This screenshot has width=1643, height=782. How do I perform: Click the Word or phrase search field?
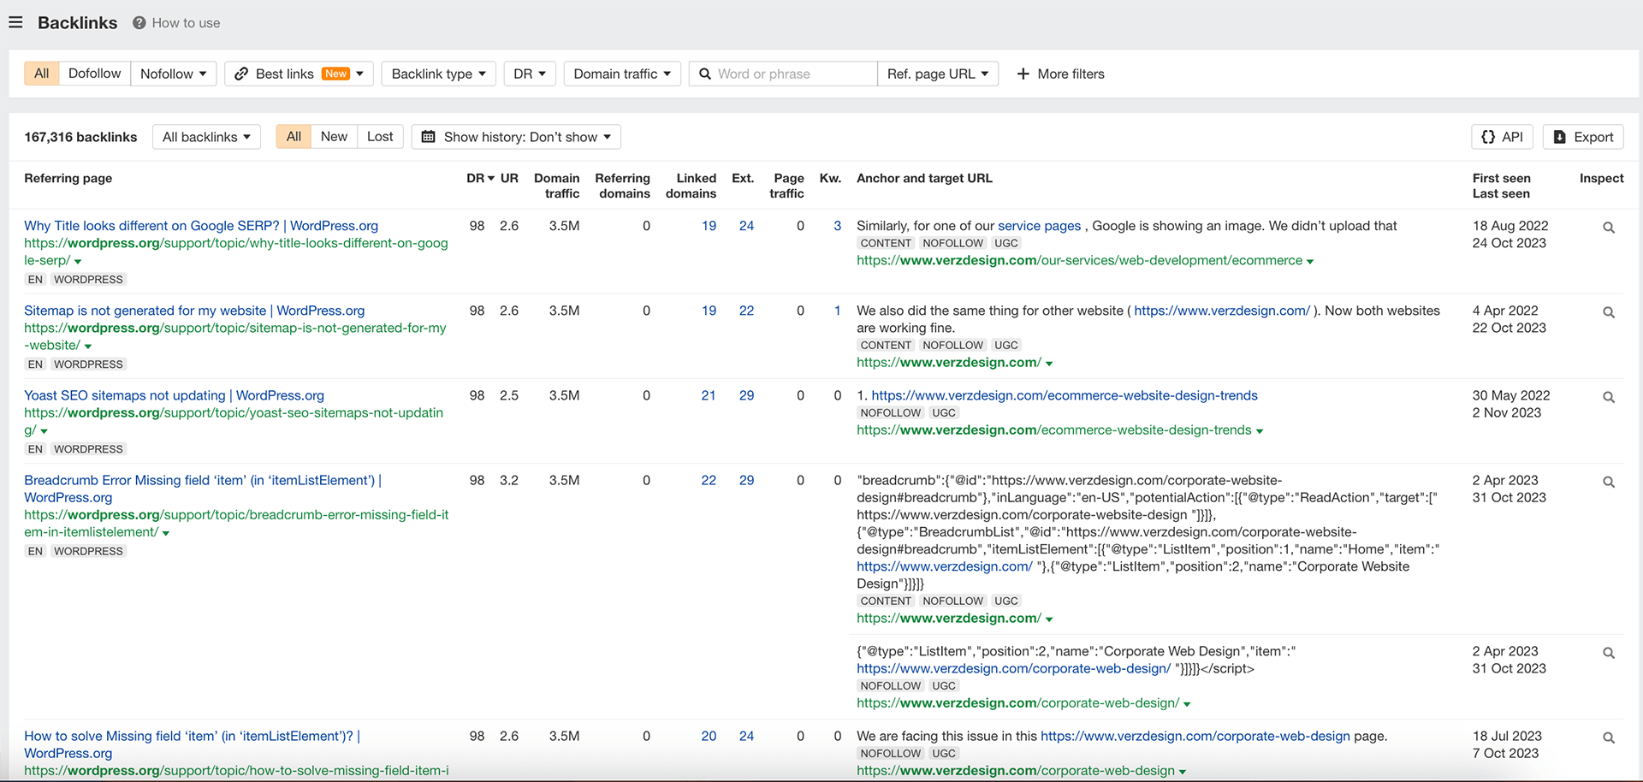tap(793, 74)
